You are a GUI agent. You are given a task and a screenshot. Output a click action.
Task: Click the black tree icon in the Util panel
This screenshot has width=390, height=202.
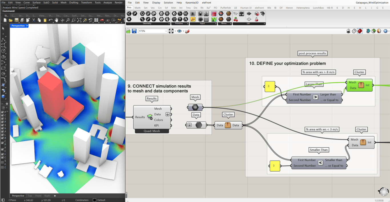(x=241, y=13)
